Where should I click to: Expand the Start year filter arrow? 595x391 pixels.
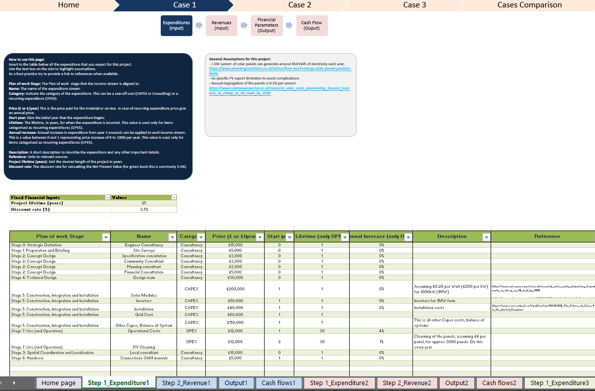click(x=289, y=237)
